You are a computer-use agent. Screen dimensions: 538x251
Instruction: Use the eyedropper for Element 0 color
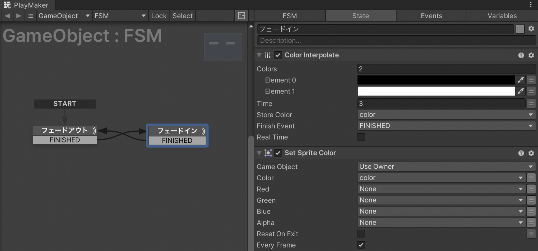(521, 80)
